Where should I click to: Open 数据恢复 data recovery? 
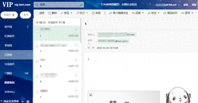point(9,83)
